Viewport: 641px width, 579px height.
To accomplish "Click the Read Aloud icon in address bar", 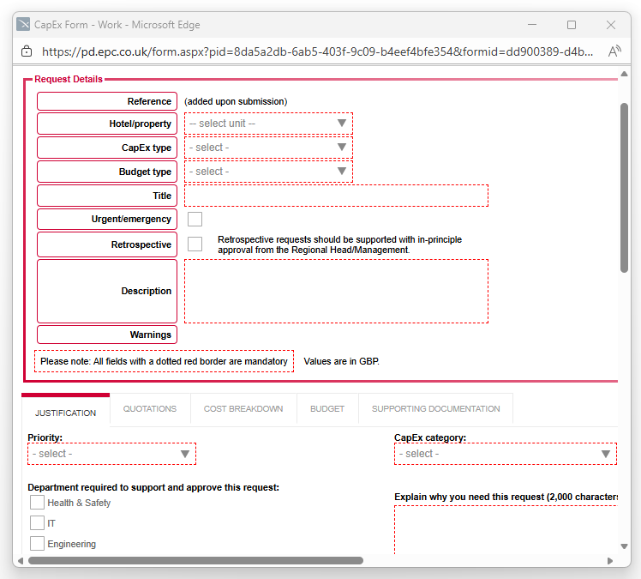I will pos(614,51).
